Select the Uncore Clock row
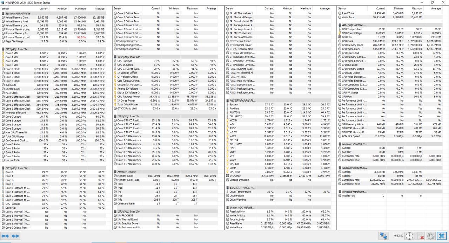Screen dimensions: 449x243 click(x=53, y=89)
